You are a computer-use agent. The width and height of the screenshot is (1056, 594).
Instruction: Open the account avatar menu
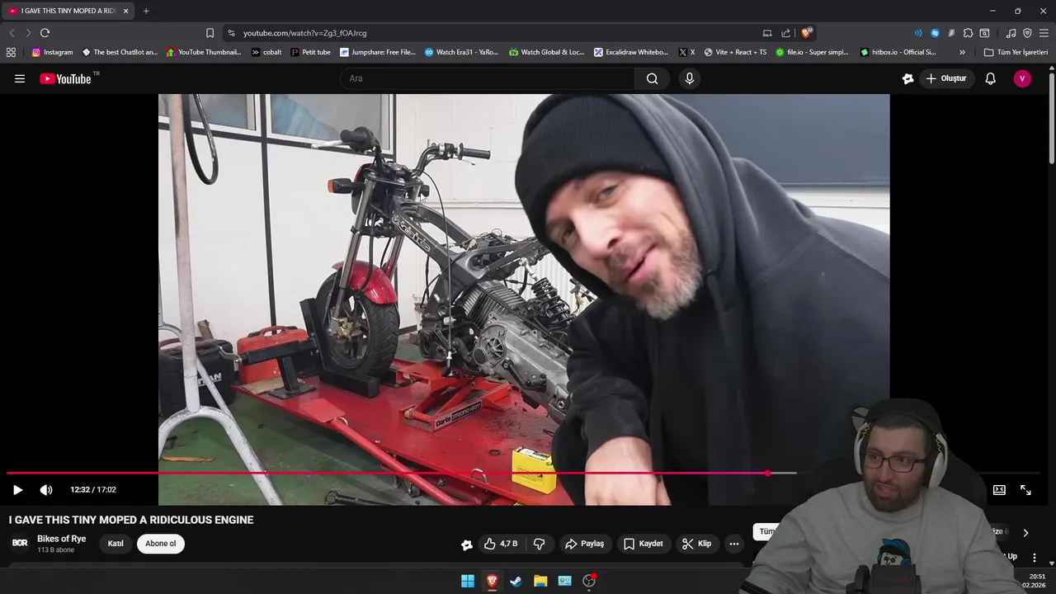(x=1022, y=78)
